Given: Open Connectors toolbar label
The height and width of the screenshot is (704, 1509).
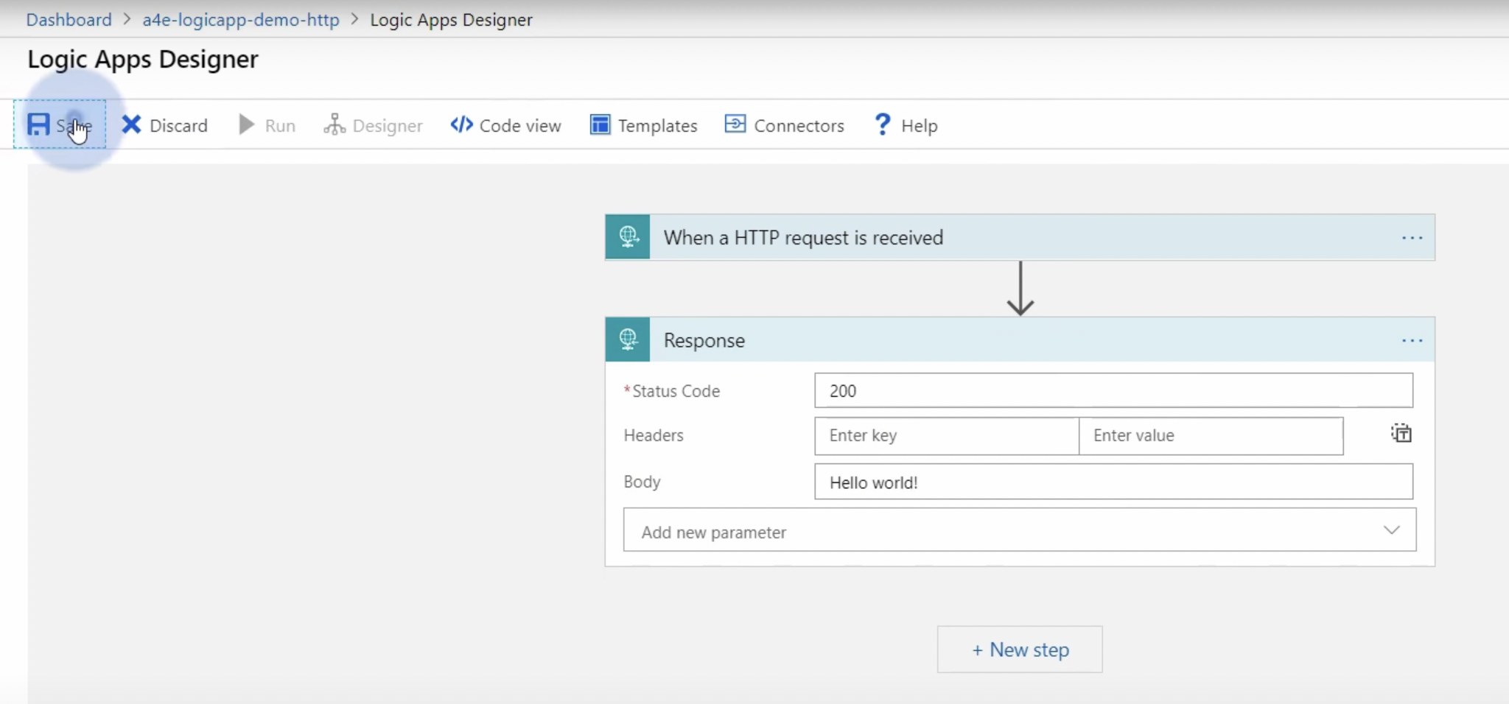Looking at the screenshot, I should (x=799, y=126).
